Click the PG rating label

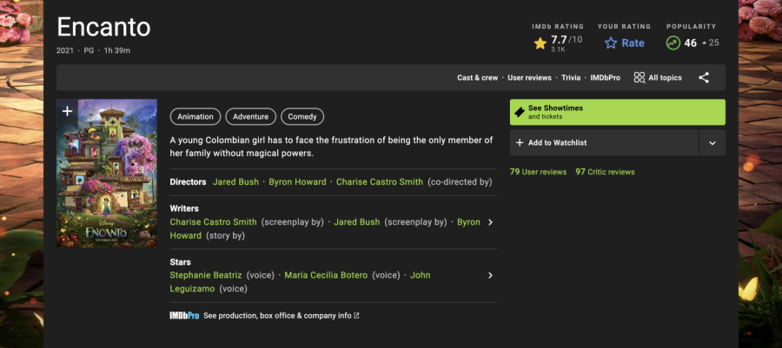pyautogui.click(x=89, y=50)
